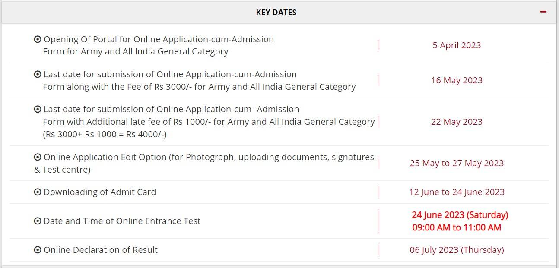Select the 16 May 2023 date
The image size is (559, 268).
click(x=457, y=80)
